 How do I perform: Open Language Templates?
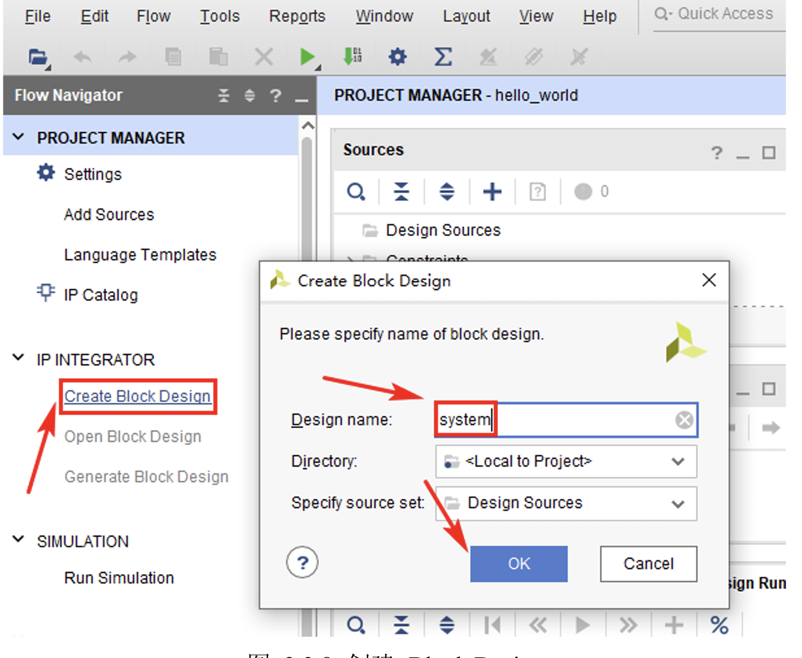tap(140, 255)
